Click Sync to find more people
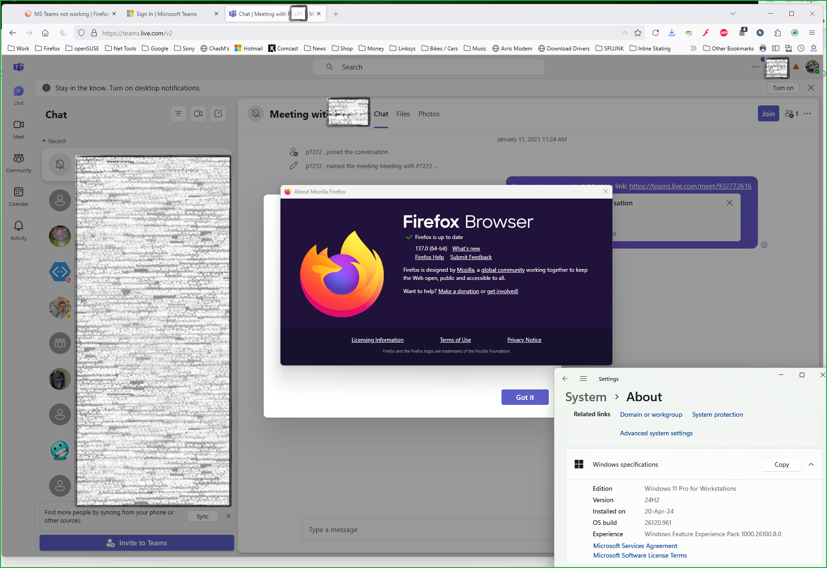827x568 pixels. (x=203, y=516)
